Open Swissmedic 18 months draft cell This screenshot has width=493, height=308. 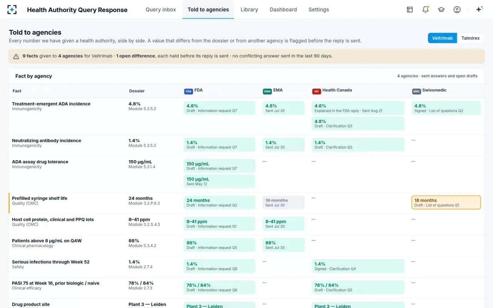tap(446, 203)
